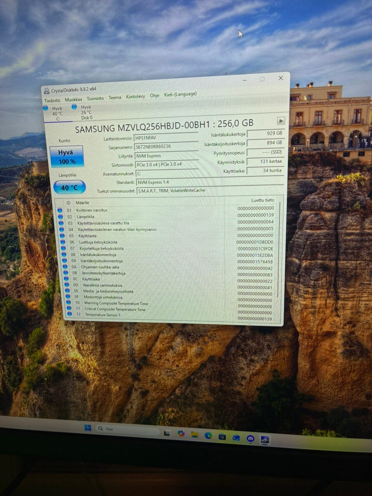Click status dot for Kriittinen varoitus row
372x496 pixels.
coord(60,210)
